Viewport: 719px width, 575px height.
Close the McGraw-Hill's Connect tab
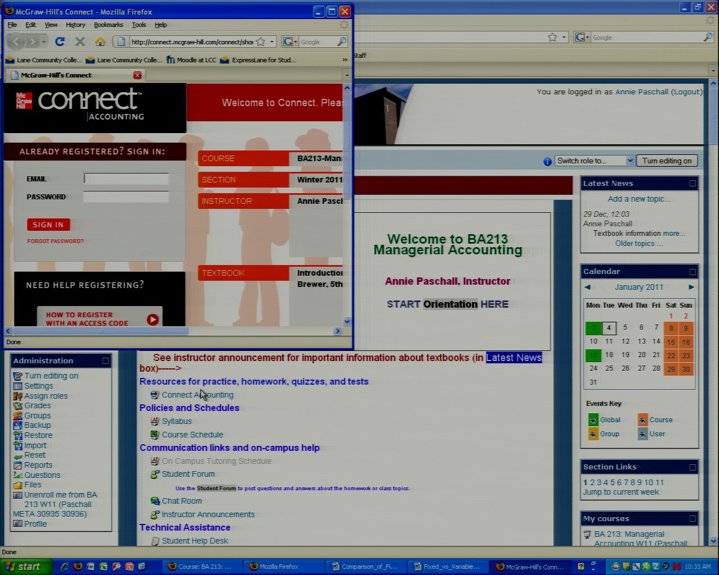137,75
